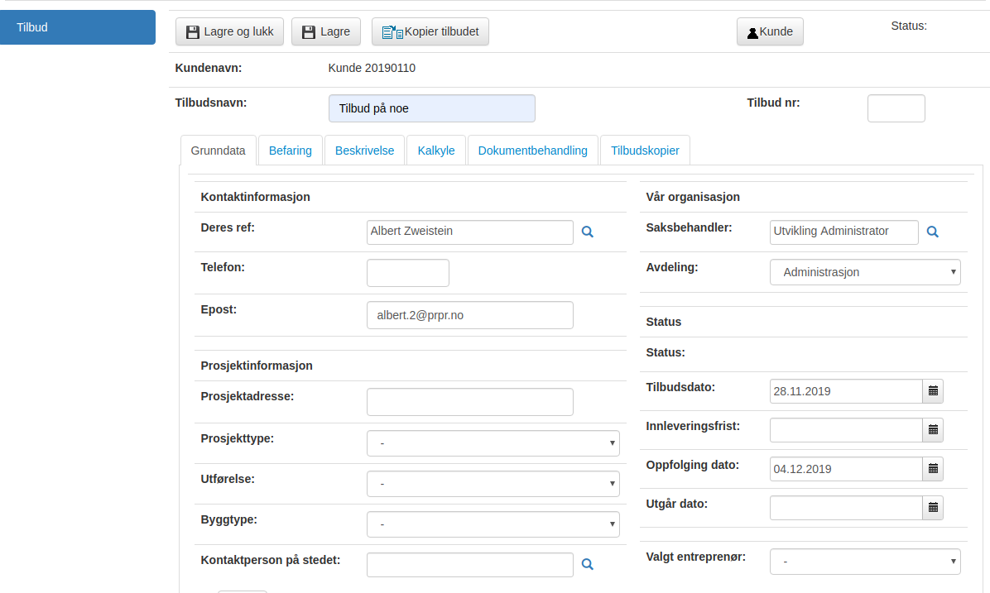Expand the Prosjekttype dropdown
The image size is (990, 593).
(493, 442)
